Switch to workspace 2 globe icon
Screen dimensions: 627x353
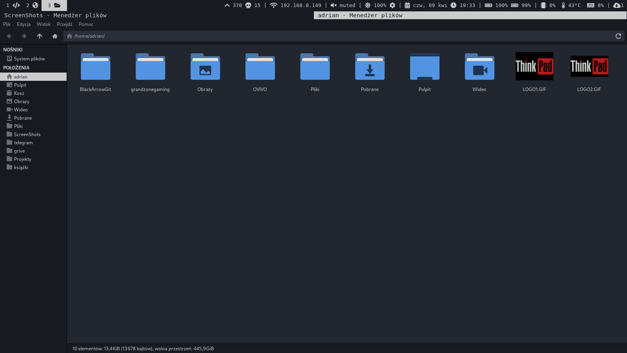(35, 5)
